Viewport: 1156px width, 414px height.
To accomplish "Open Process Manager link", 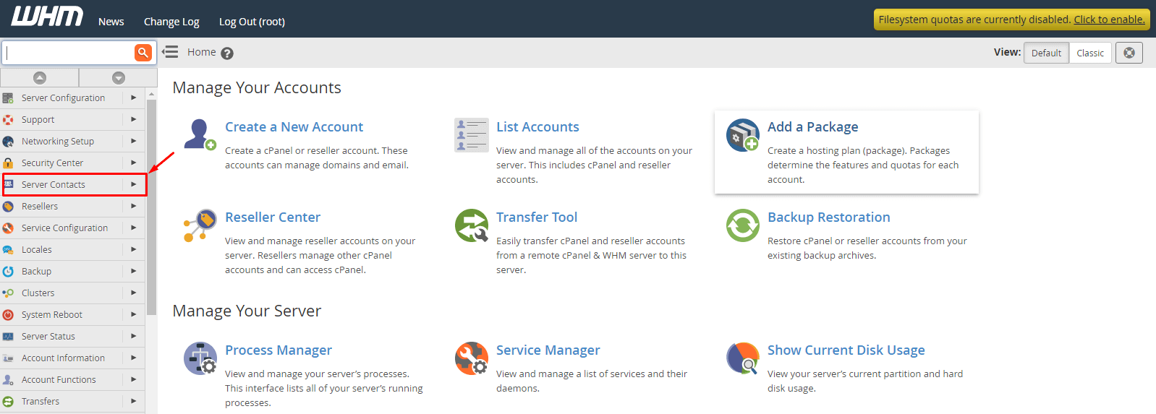I will point(279,350).
